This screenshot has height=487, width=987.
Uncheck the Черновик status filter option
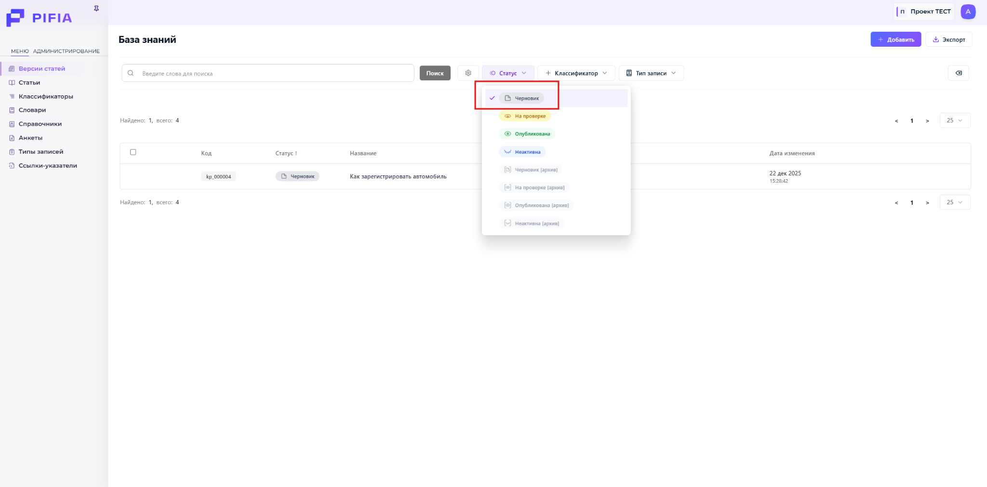pos(521,98)
